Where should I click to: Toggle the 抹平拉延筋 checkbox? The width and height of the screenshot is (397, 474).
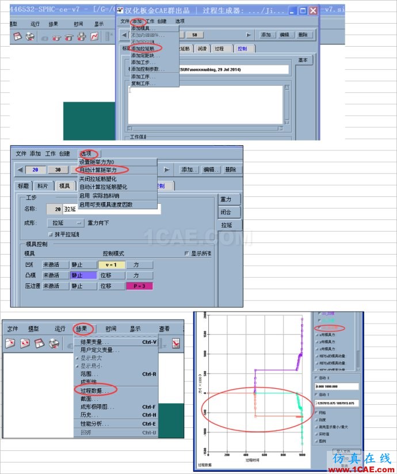point(51,234)
